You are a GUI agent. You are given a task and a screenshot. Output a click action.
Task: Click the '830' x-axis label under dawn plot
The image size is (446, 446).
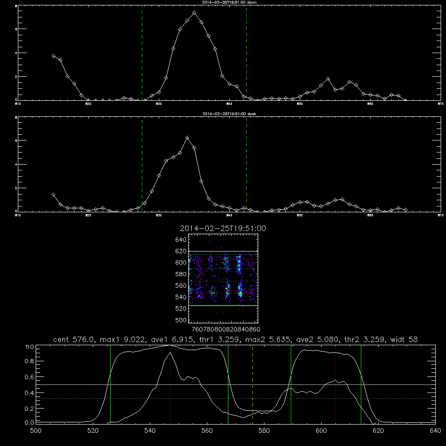pyautogui.click(x=159, y=104)
